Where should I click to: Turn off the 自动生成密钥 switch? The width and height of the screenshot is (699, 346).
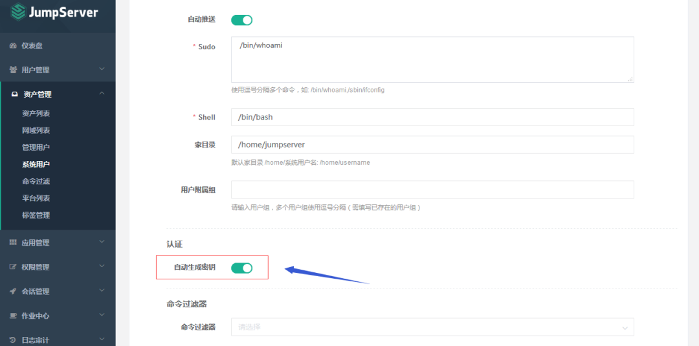241,268
